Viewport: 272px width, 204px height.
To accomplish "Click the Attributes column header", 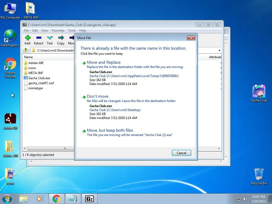I will [x=215, y=57].
